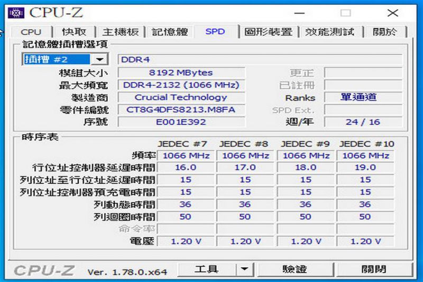Click the empty 已註冊 field

click(x=363, y=85)
